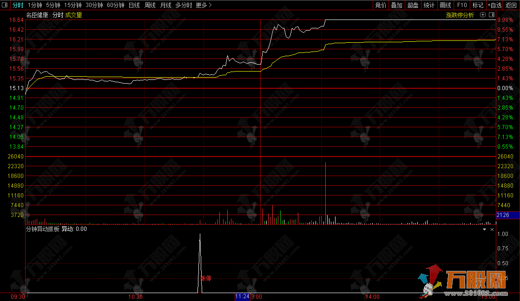Click the 分时 label next to the stock name

pyautogui.click(x=58, y=15)
